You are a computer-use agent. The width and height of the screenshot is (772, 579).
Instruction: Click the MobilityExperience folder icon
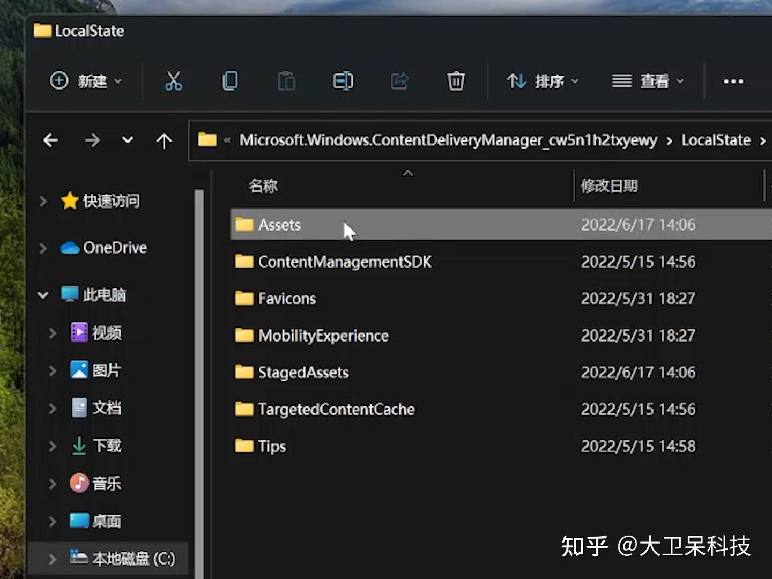(x=244, y=335)
